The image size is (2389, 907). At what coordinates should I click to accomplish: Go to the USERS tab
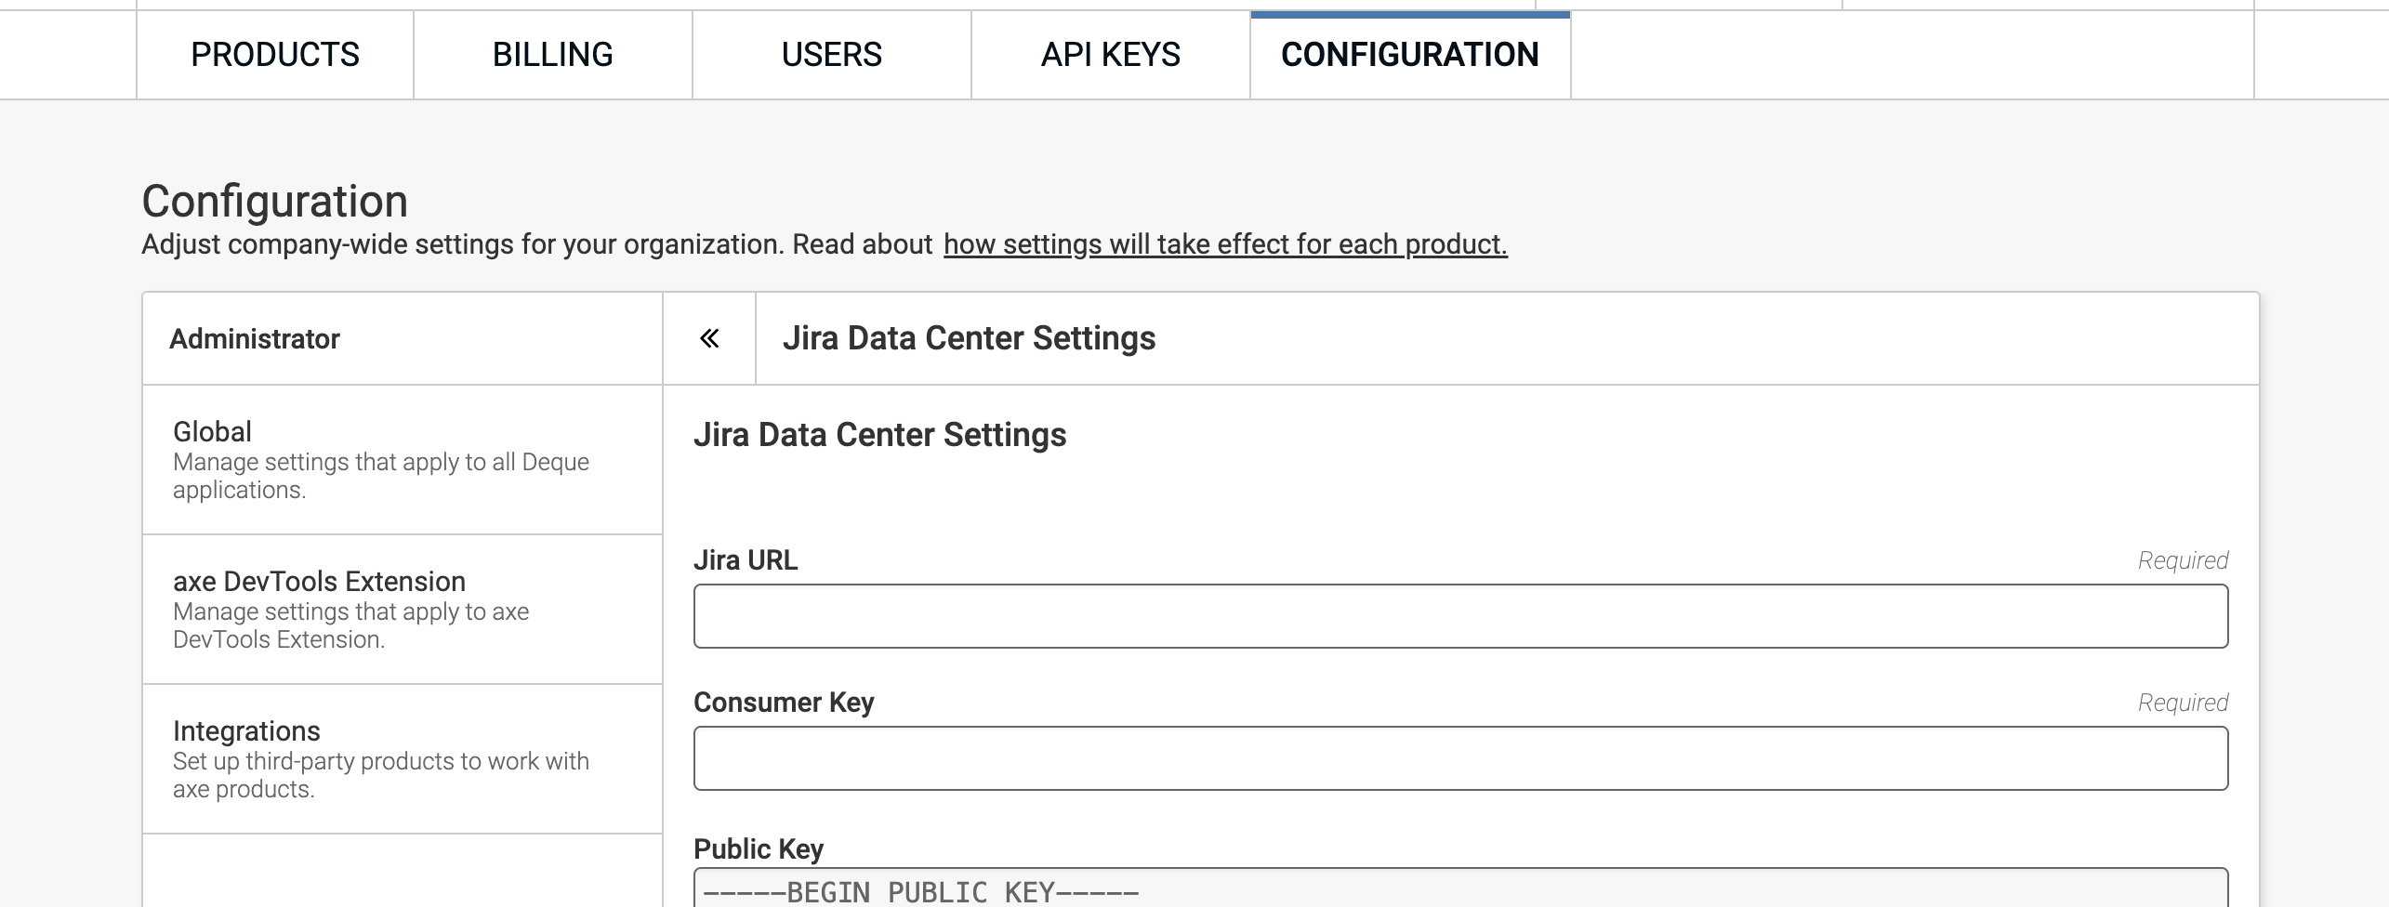(x=832, y=55)
